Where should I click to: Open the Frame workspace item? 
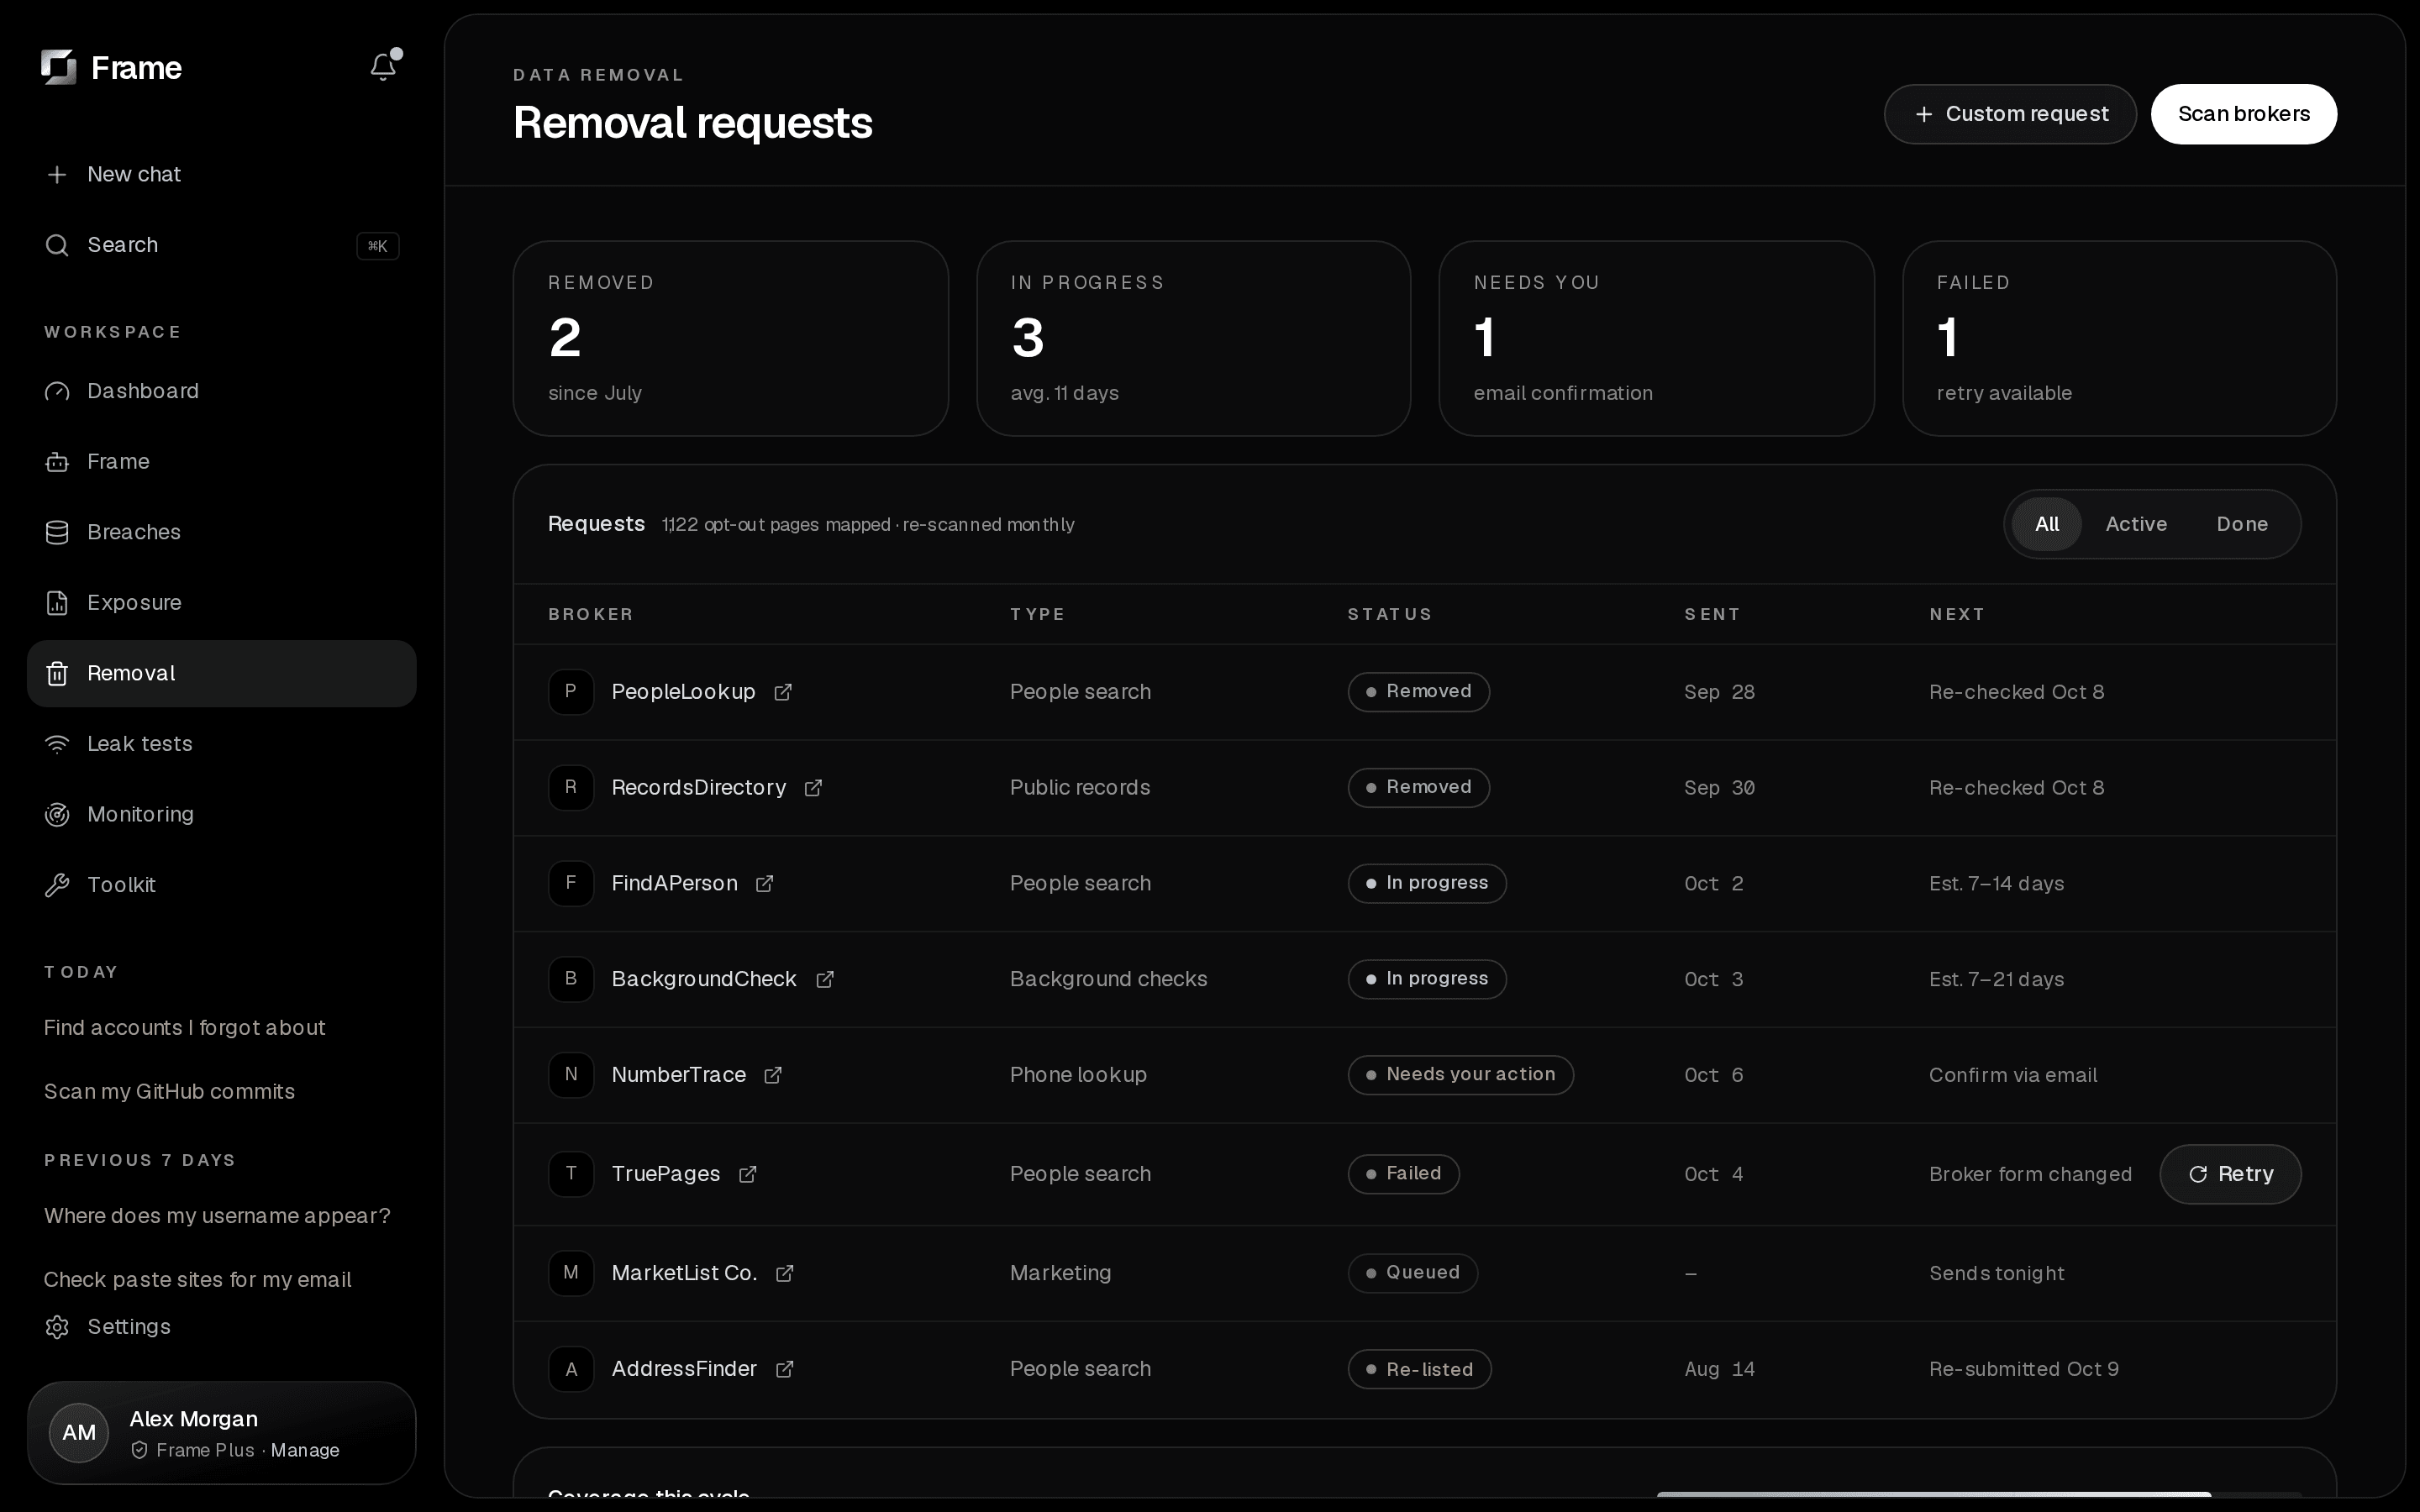221,462
